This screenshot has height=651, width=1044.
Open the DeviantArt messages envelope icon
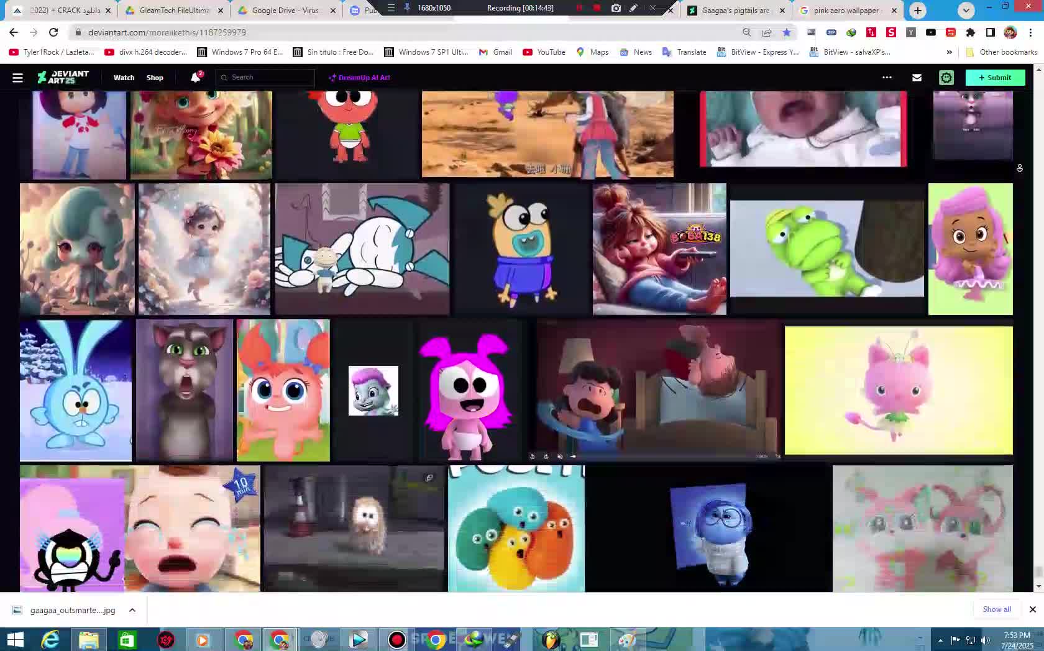tap(917, 78)
